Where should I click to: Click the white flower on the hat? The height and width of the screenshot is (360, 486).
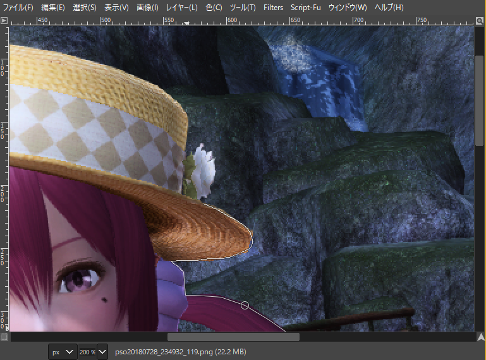point(204,170)
